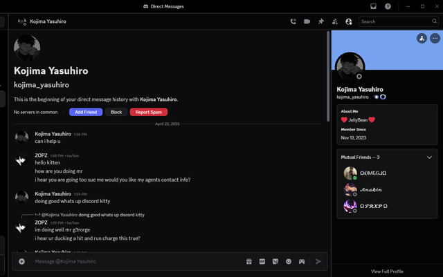Add friends to this DM
This screenshot has height=277, width=443.
[x=335, y=21]
